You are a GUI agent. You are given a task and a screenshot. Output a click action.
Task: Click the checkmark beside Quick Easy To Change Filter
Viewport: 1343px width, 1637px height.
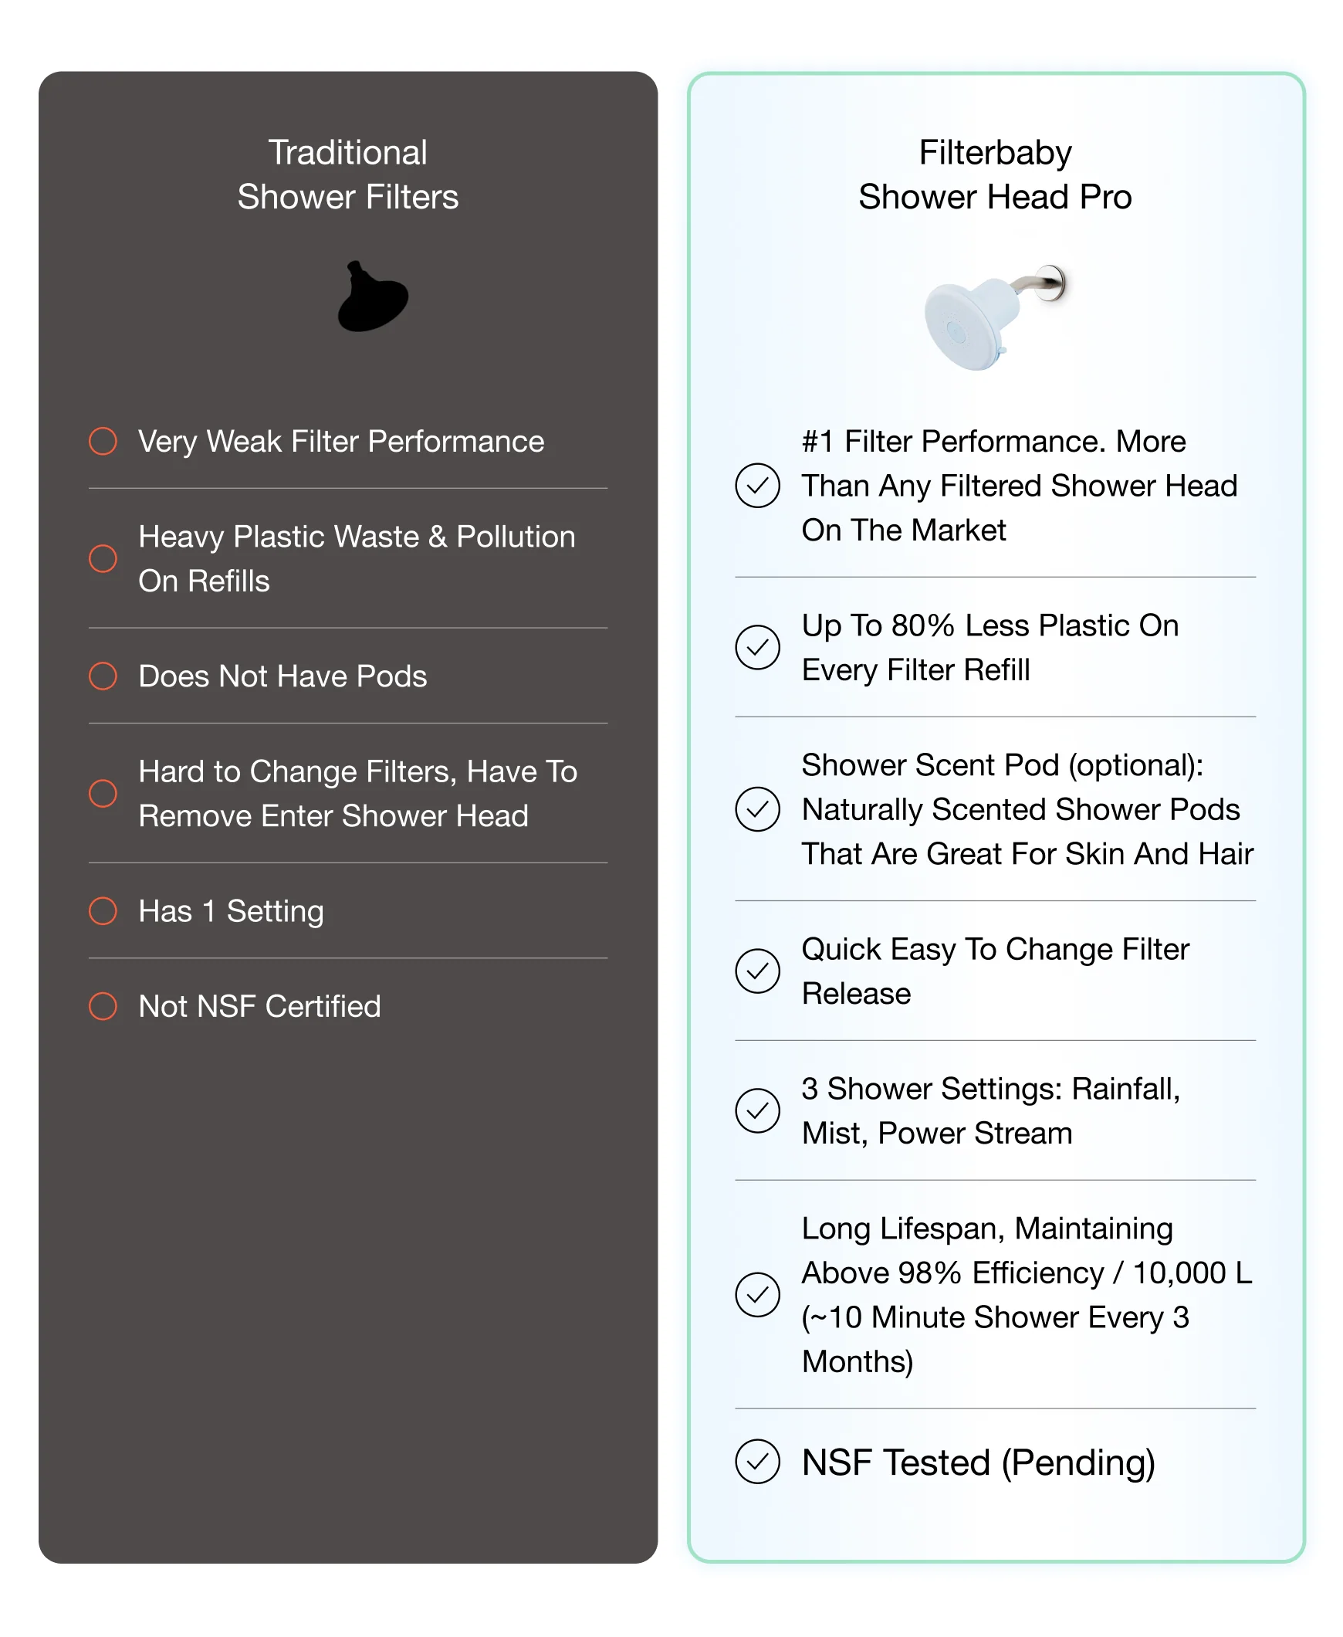coord(757,971)
